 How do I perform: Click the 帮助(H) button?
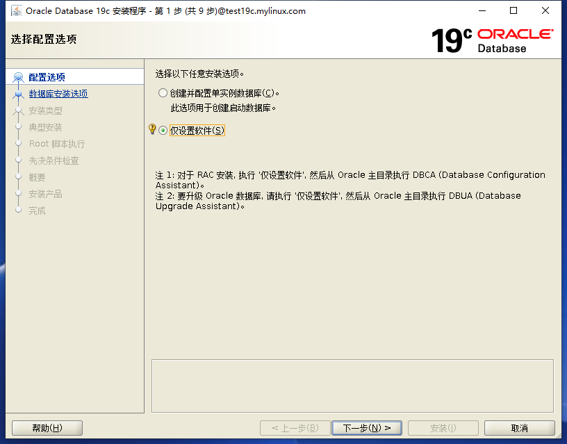(x=47, y=427)
